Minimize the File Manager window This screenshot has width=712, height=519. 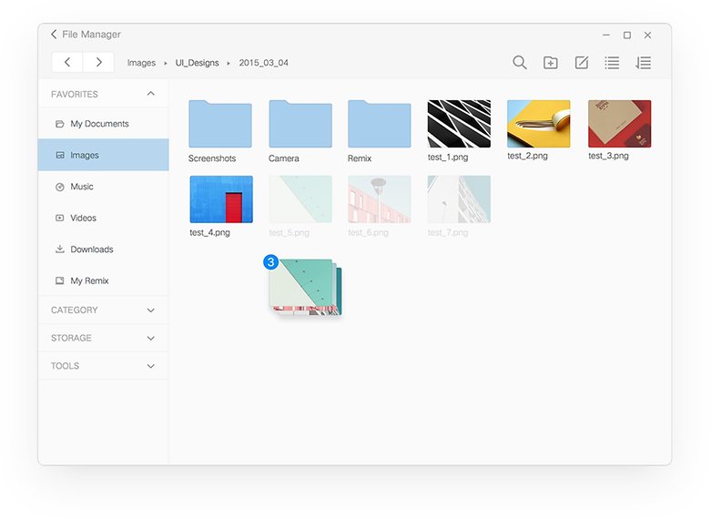[606, 35]
